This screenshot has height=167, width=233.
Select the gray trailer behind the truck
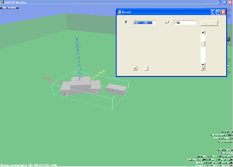[116, 89]
